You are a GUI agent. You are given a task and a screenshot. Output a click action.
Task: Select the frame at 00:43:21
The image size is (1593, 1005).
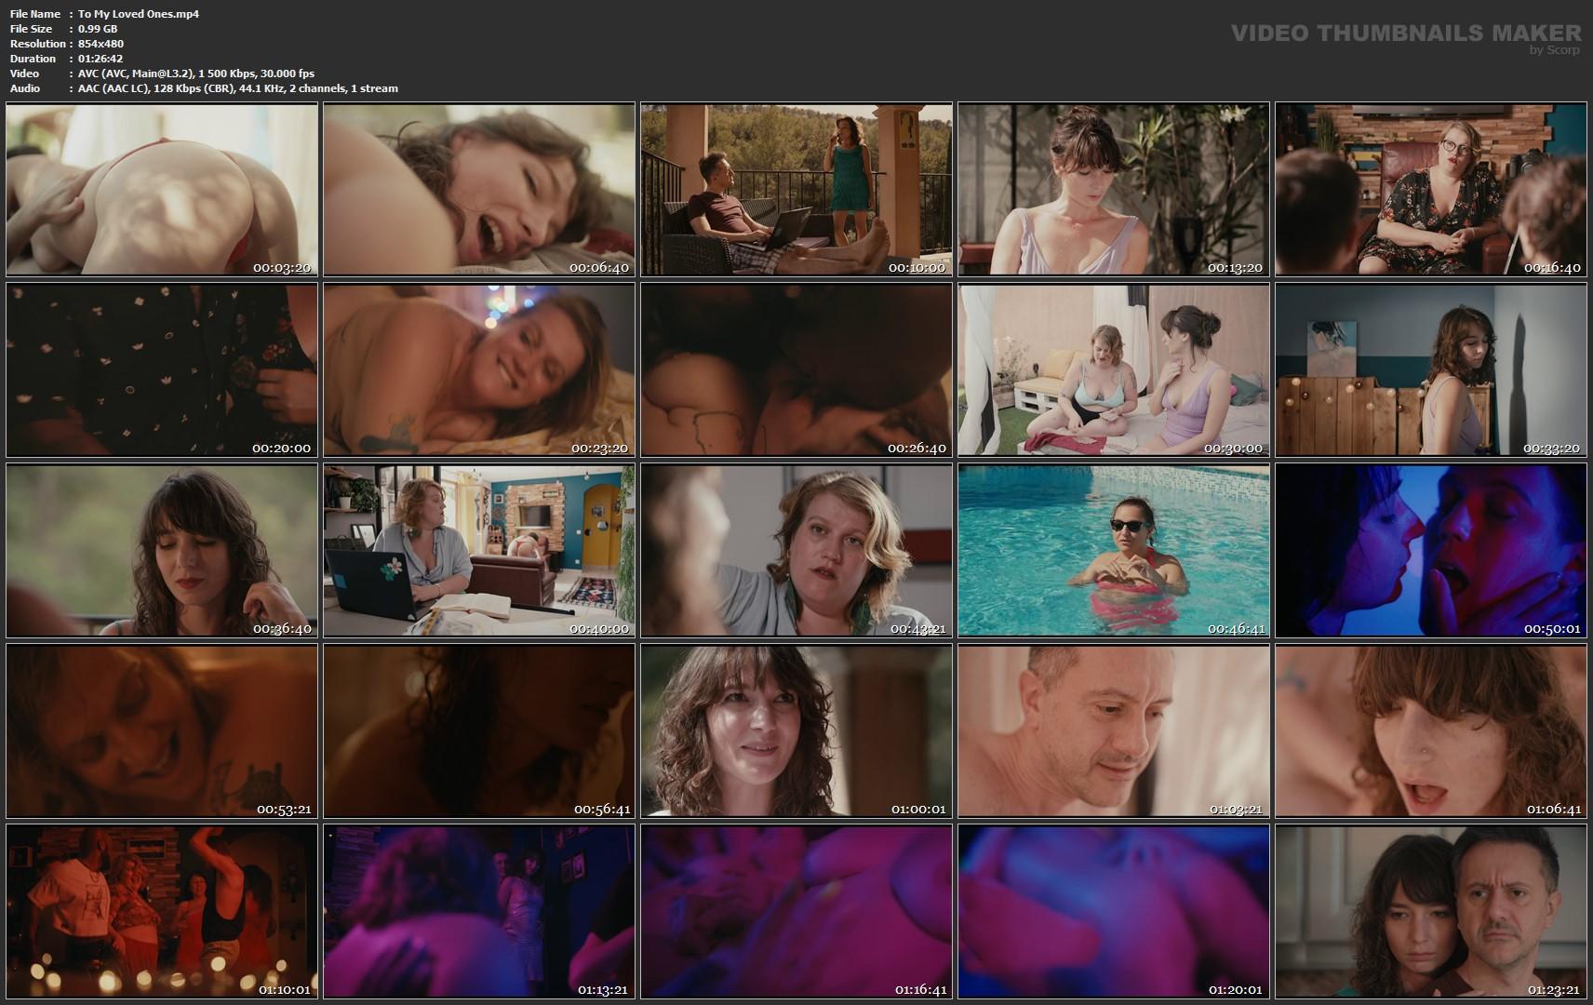click(796, 550)
